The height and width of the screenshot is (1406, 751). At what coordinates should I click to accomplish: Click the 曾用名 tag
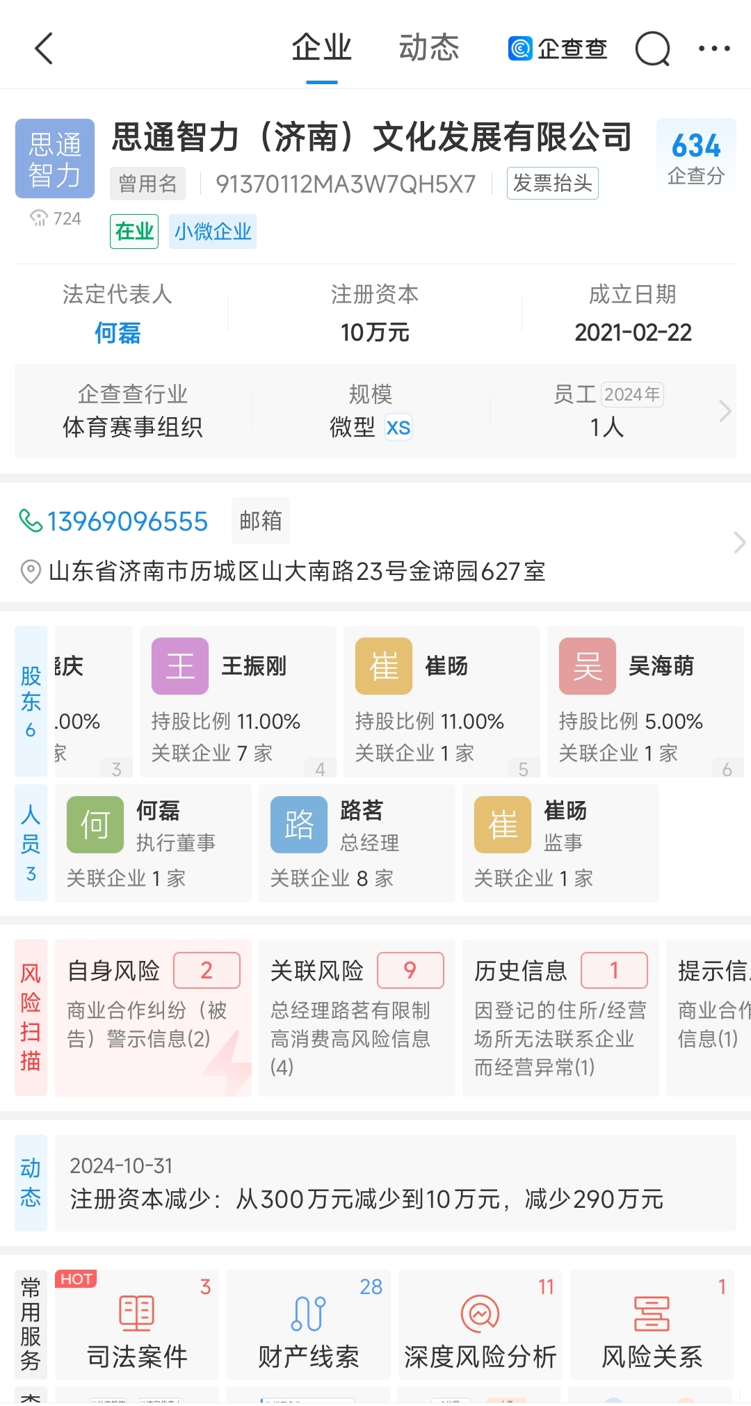147,184
